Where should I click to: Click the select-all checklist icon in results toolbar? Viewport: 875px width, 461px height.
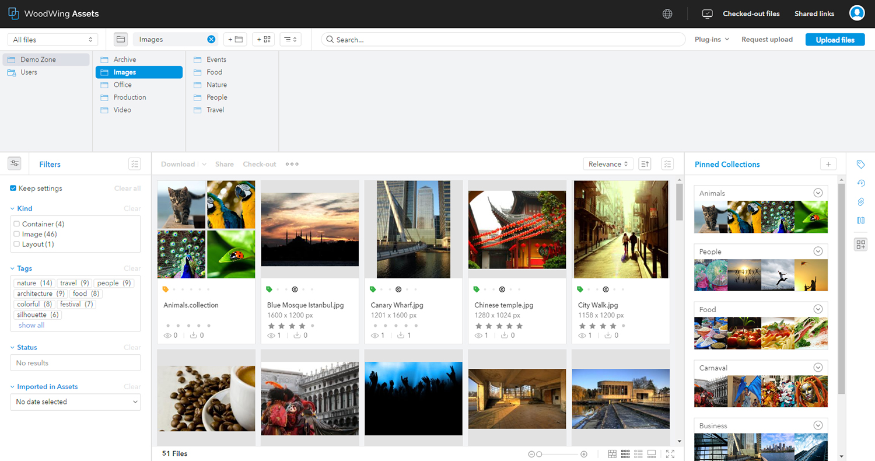coord(668,164)
